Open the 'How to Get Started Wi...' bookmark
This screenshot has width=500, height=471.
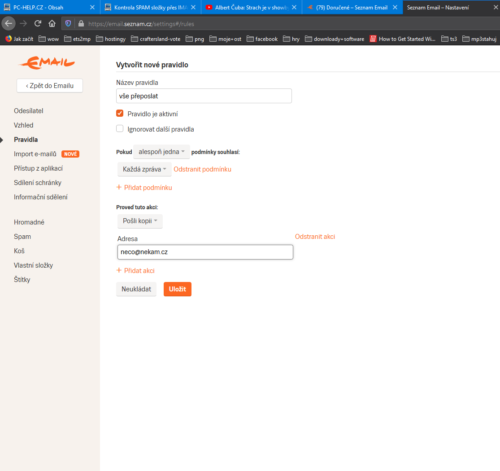[x=402, y=39]
